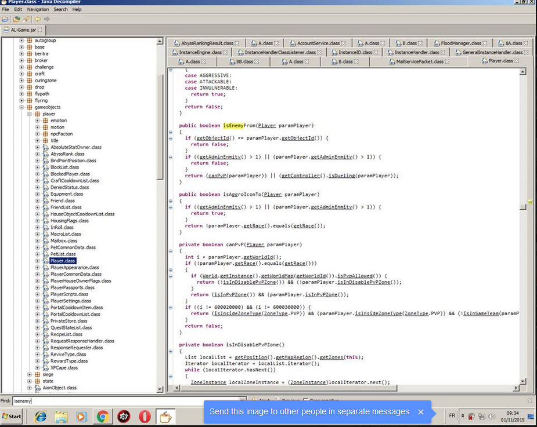Collapse the isEnemyFrom method body
This screenshot has width=537, height=427.
click(x=171, y=132)
